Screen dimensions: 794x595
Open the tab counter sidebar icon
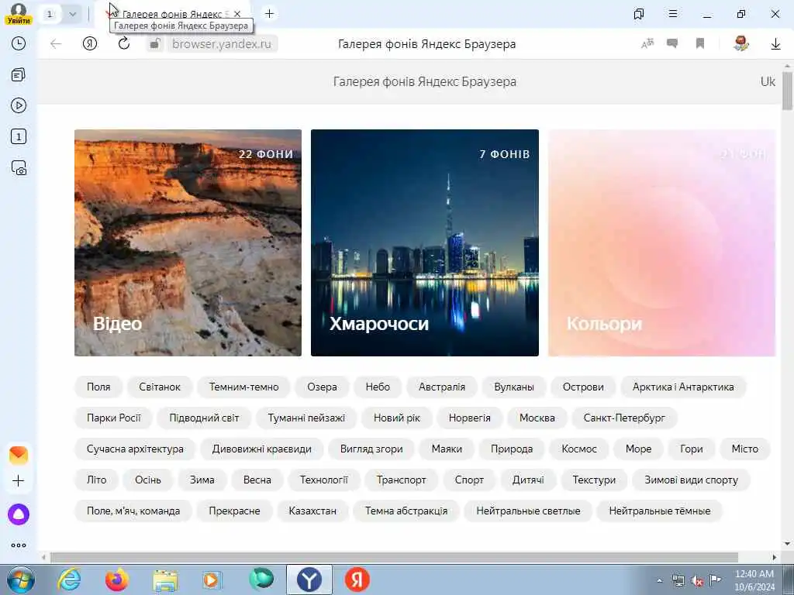19,136
